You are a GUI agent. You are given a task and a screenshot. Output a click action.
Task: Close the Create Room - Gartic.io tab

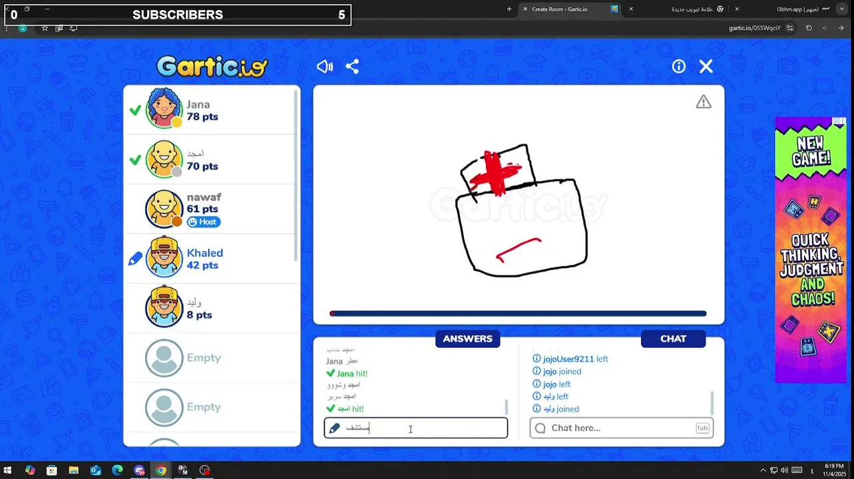(525, 9)
